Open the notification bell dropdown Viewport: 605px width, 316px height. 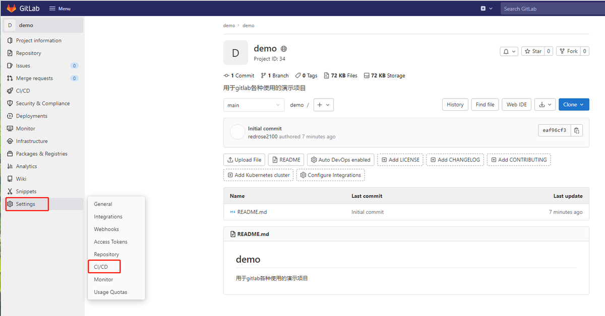coord(509,51)
